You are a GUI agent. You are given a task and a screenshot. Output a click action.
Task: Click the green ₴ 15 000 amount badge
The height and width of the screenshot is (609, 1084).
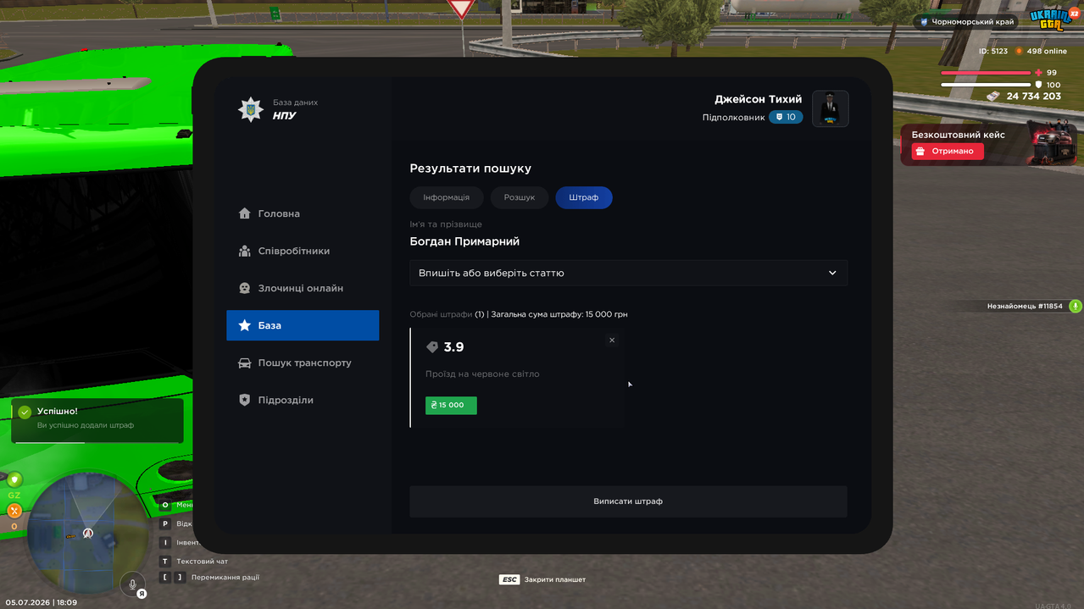pos(451,405)
